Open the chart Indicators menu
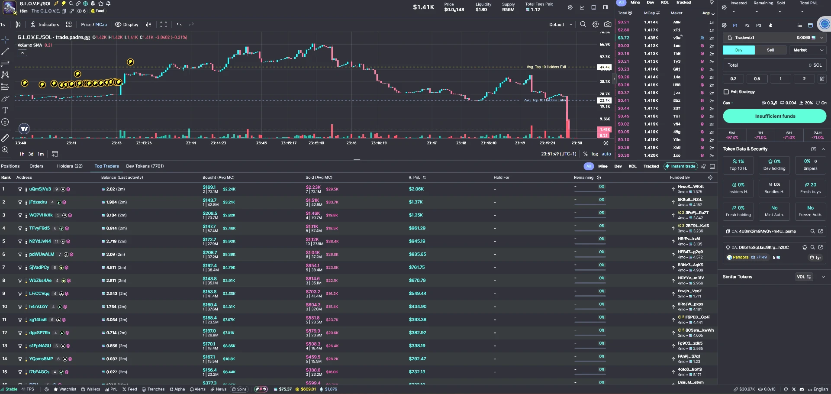The height and width of the screenshot is (394, 831). (x=45, y=25)
